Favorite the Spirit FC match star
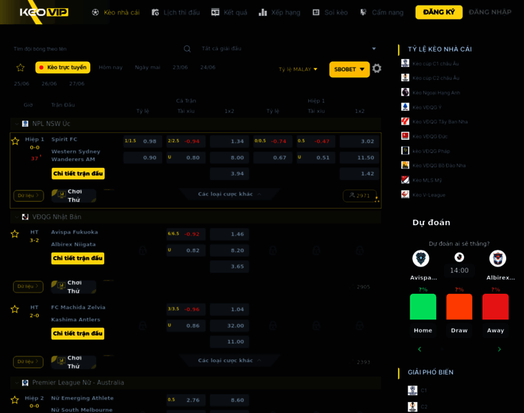This screenshot has width=524, height=413. click(x=15, y=141)
